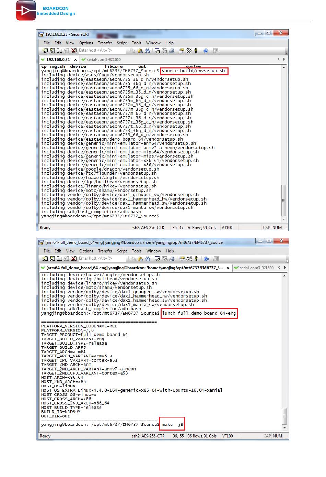Viewport: 326px width, 477px height.
Task: Click Disconnect icon in 192.168.0.21 window toolbar
Action: click(74, 51)
